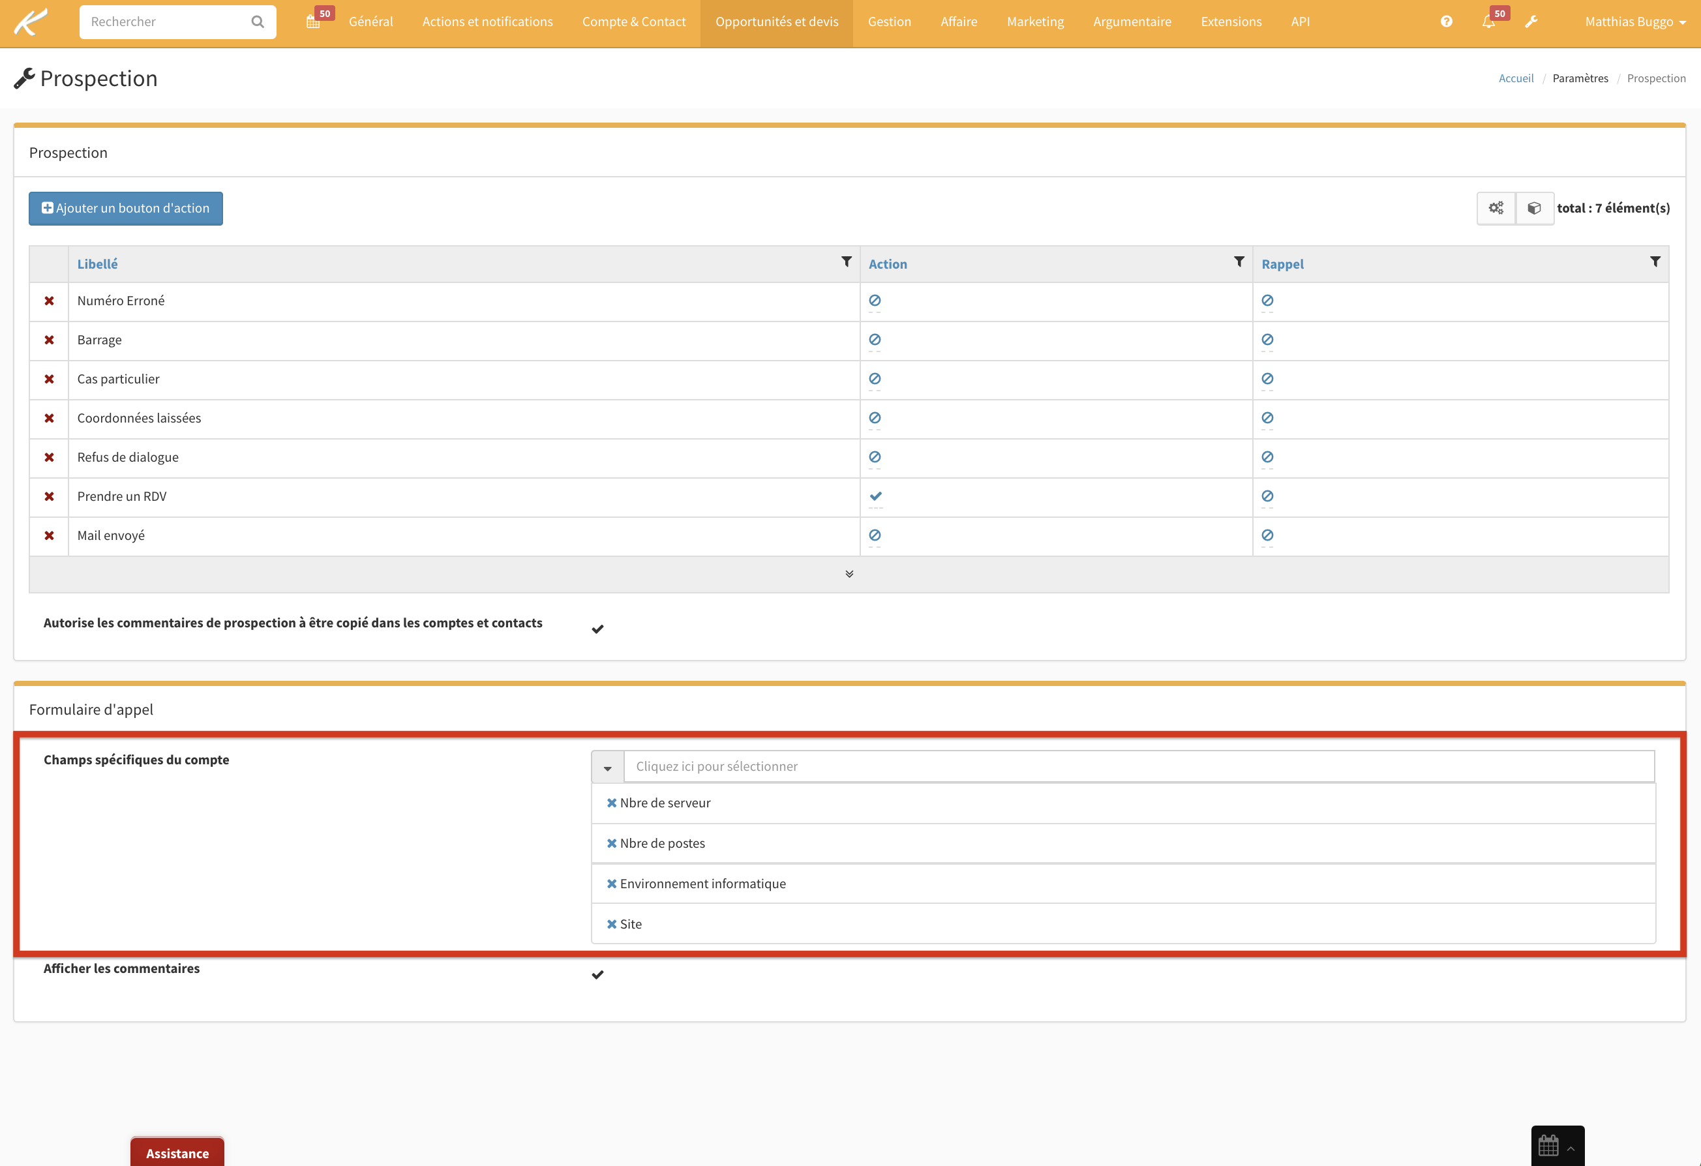Screen dimensions: 1701x1166
Task: Remove the Nbre de serveur field
Action: click(611, 803)
